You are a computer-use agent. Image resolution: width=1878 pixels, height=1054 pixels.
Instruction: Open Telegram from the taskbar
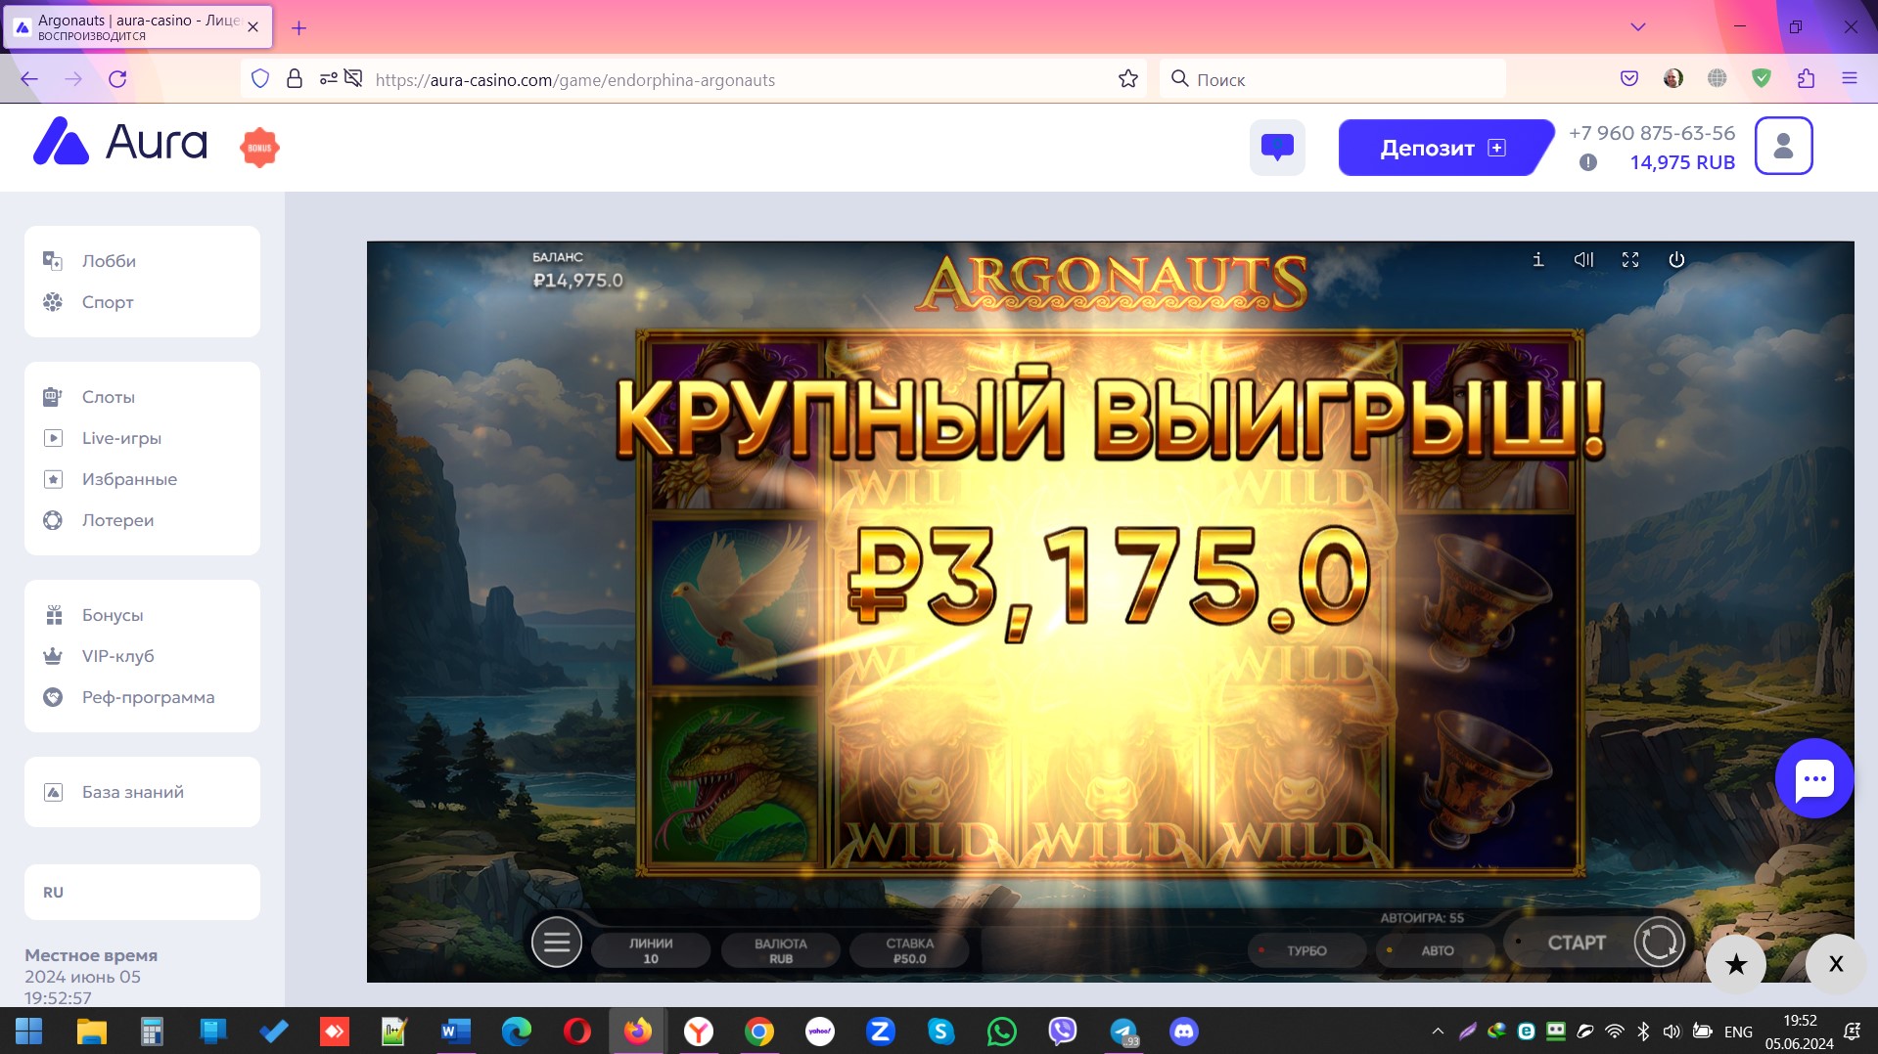click(x=1123, y=1032)
